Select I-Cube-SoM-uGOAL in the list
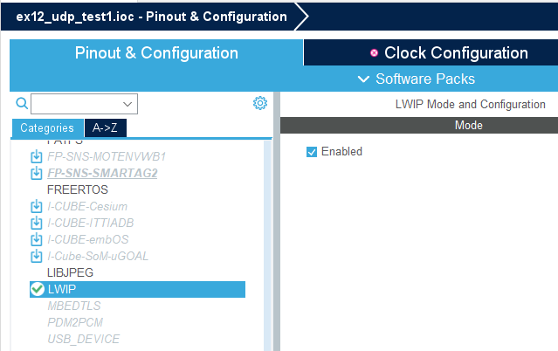Screen dimensions: 558x351 click(x=98, y=257)
